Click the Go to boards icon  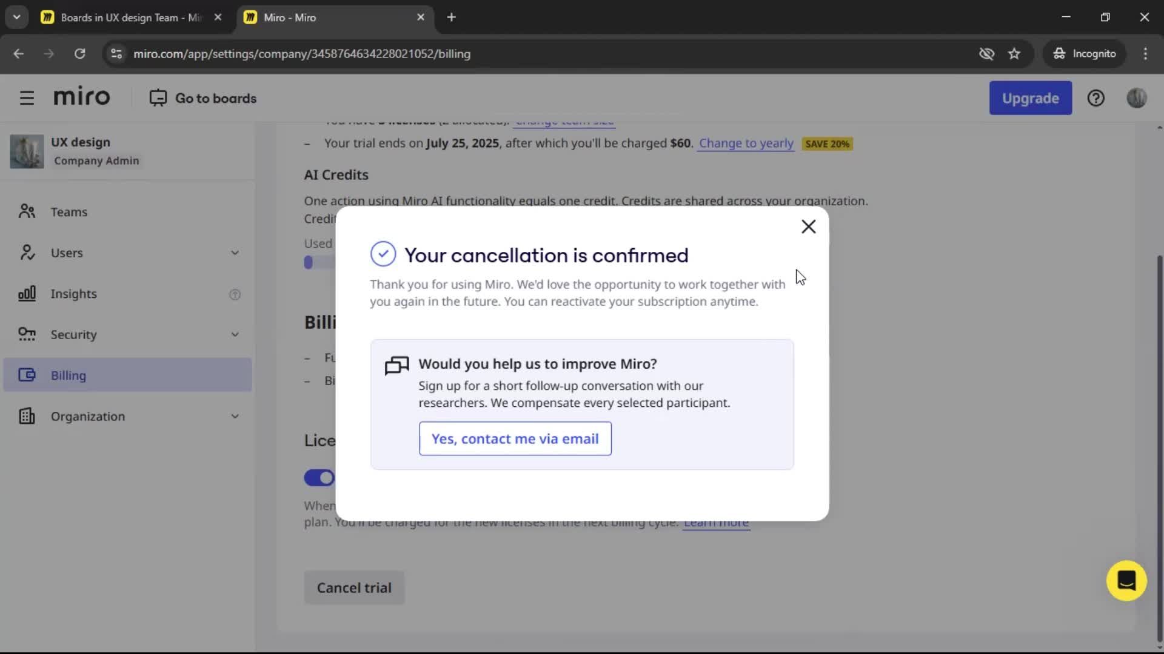(x=158, y=98)
